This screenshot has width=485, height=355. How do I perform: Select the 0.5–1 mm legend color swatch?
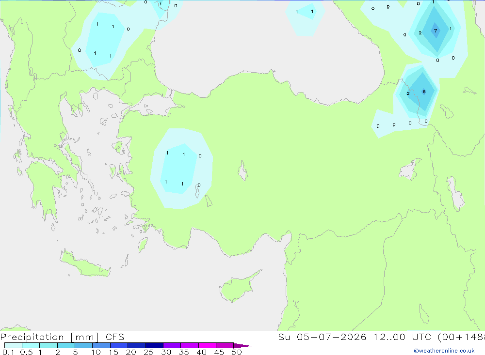[x=31, y=345]
